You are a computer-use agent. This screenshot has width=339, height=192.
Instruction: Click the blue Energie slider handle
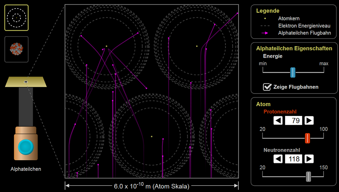coord(293,72)
